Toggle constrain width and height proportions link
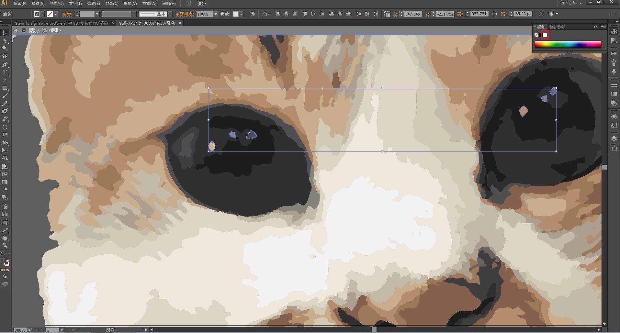The image size is (620, 333). pos(494,14)
